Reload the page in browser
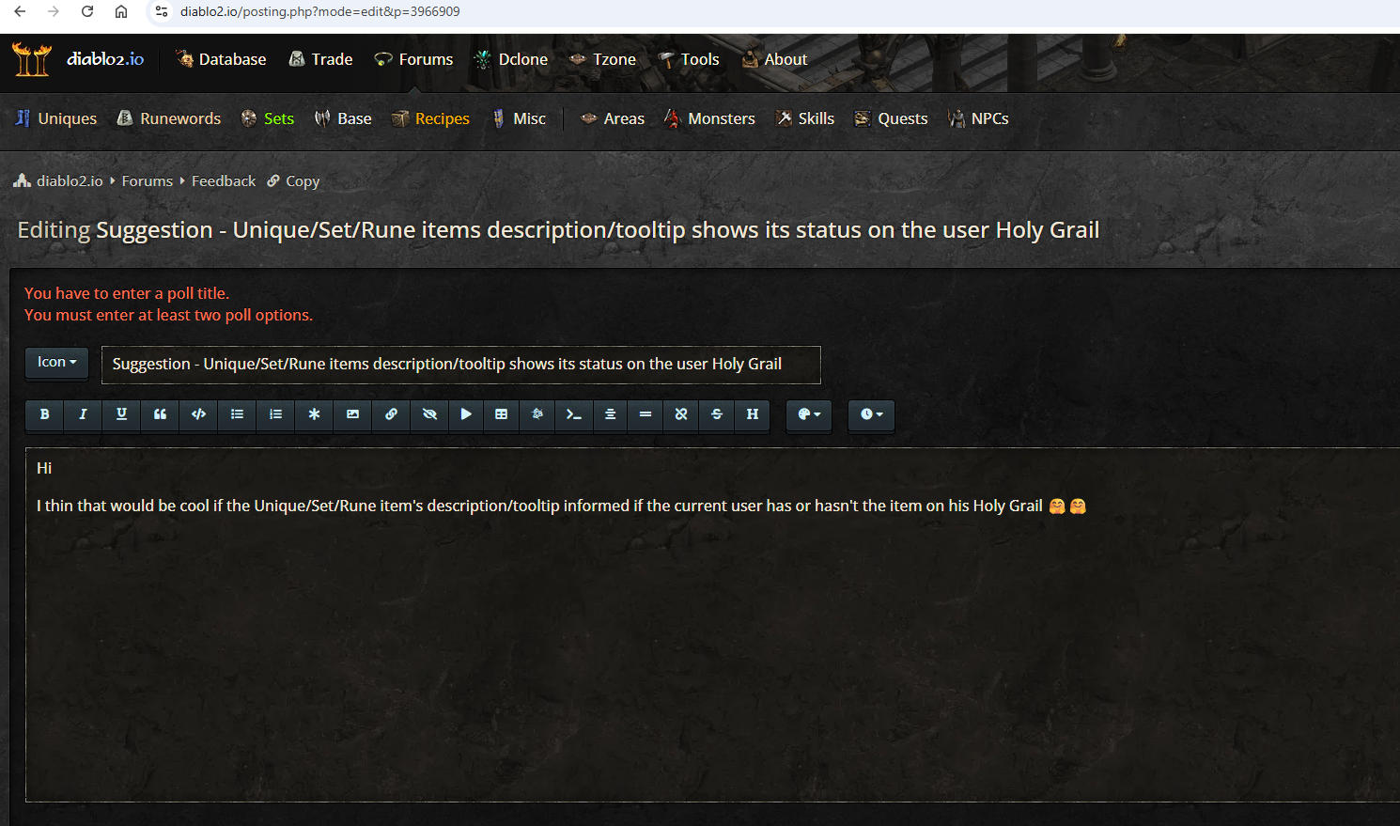Image resolution: width=1400 pixels, height=826 pixels. click(87, 12)
